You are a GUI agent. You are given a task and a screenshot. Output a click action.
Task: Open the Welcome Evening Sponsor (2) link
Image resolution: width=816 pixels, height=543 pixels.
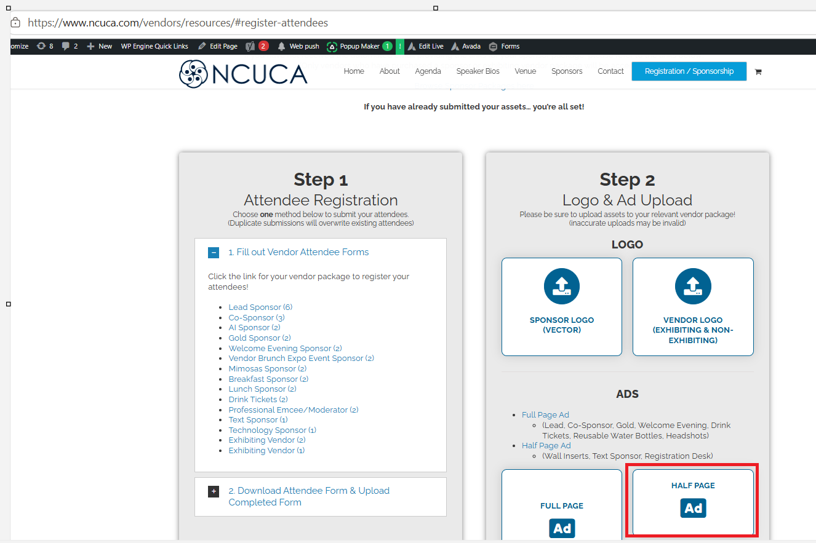286,348
